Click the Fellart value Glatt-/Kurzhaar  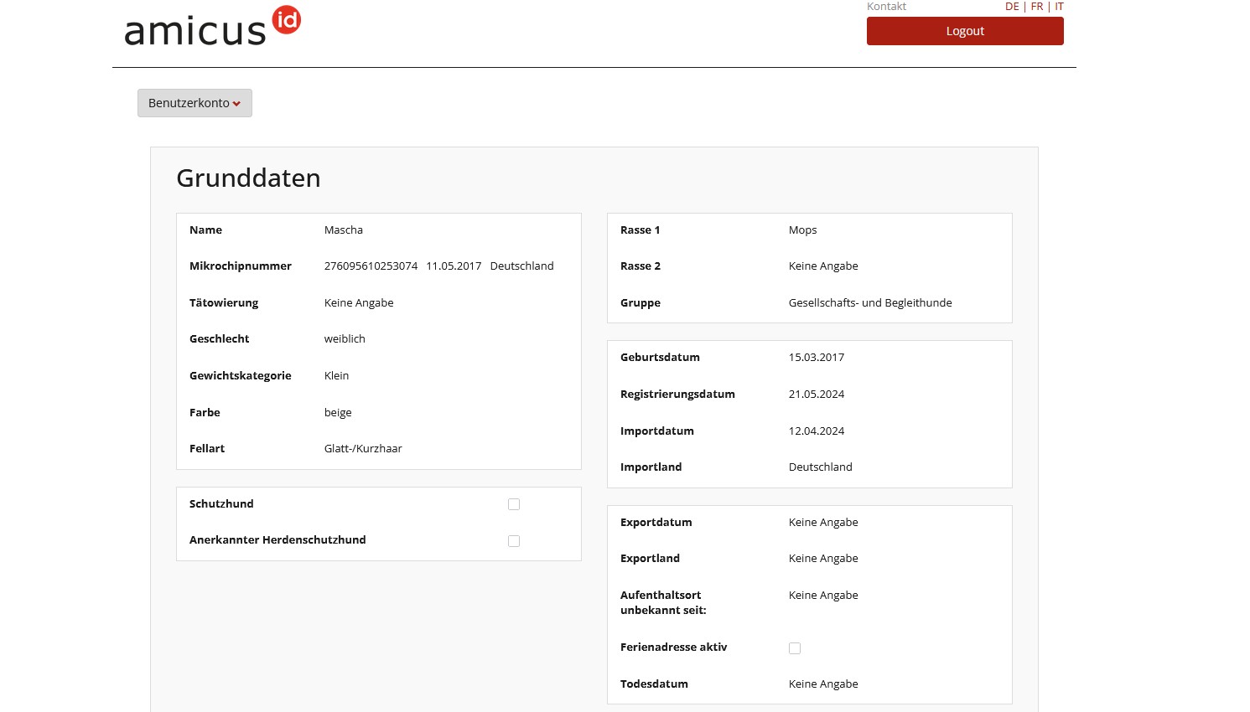coord(363,449)
